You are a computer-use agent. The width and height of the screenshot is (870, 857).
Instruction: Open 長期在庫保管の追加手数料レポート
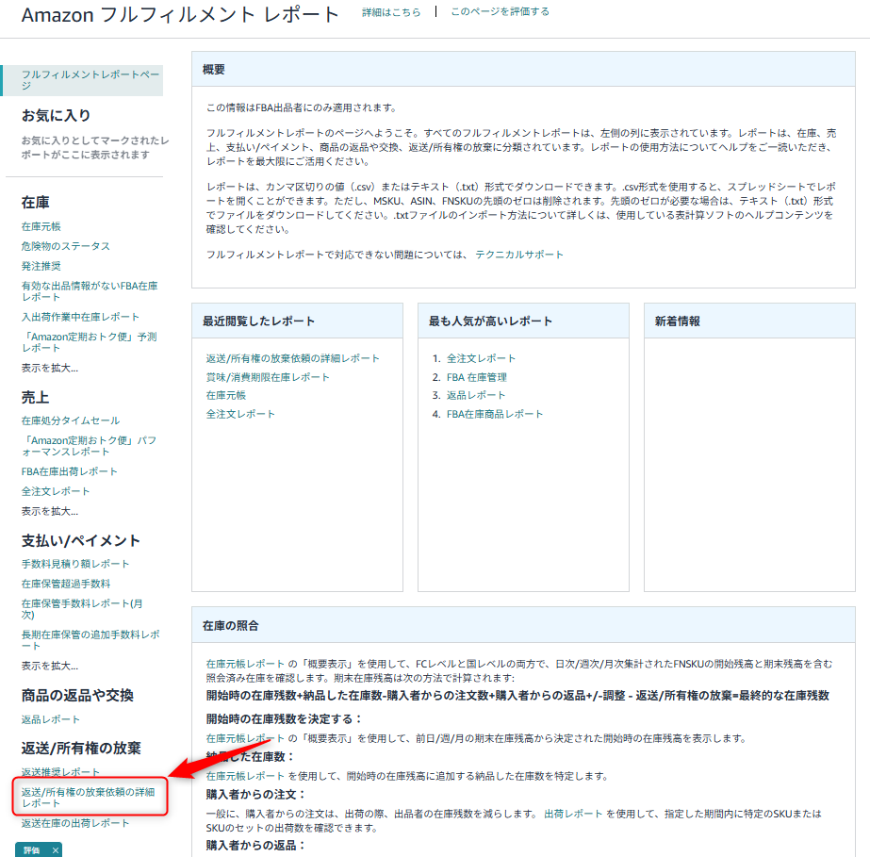(x=90, y=640)
